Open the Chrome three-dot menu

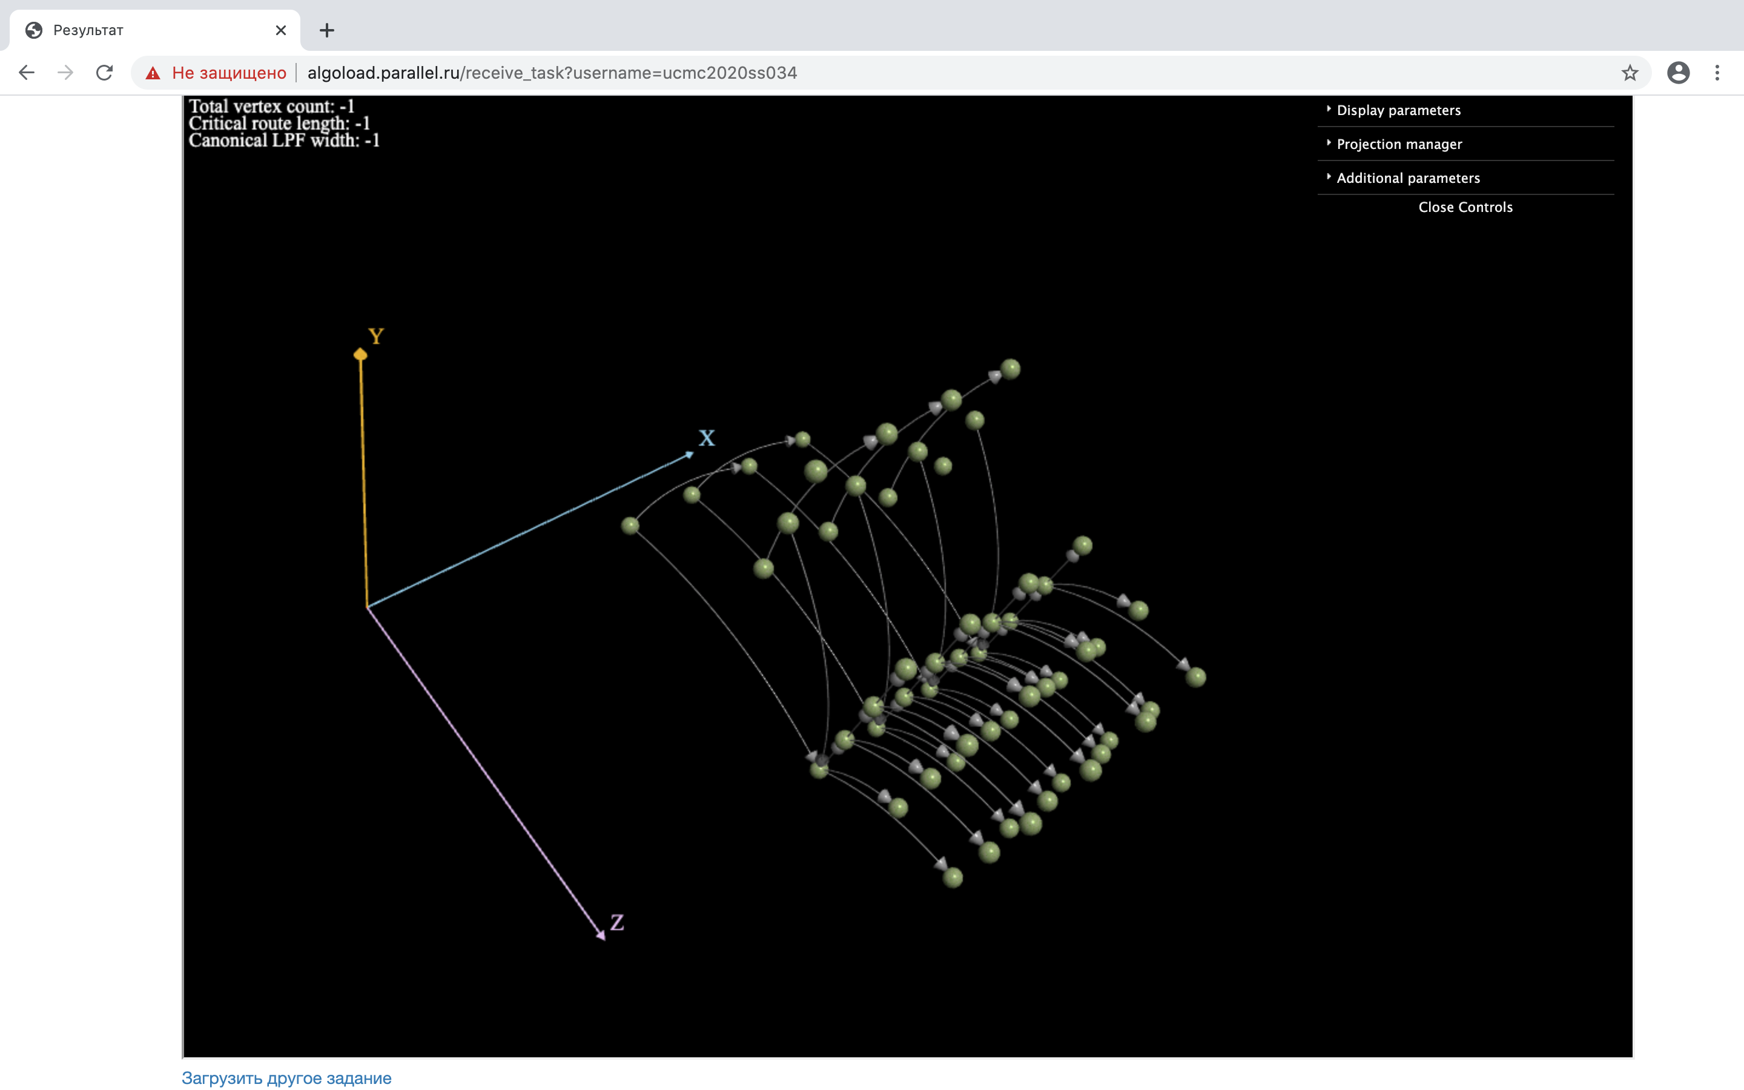click(x=1717, y=73)
